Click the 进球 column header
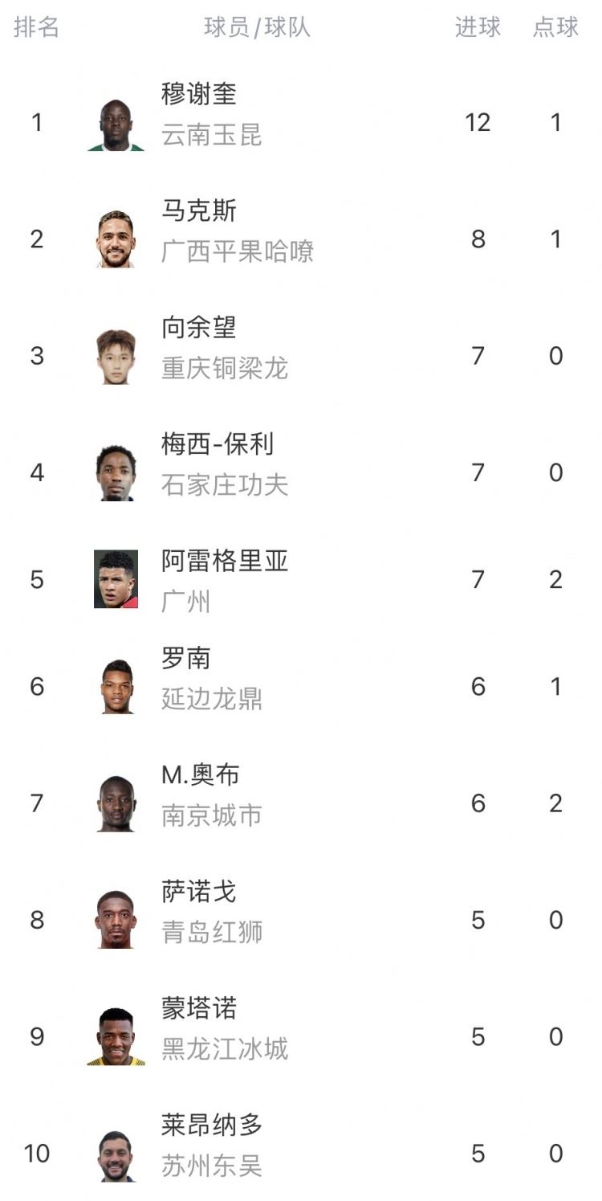The image size is (602, 1201). (x=478, y=27)
